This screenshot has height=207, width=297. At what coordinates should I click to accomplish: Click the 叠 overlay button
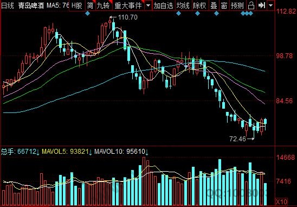pos(214,5)
